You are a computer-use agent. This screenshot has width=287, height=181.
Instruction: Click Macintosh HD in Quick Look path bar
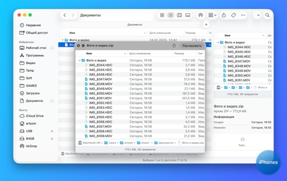pyautogui.click(x=89, y=143)
